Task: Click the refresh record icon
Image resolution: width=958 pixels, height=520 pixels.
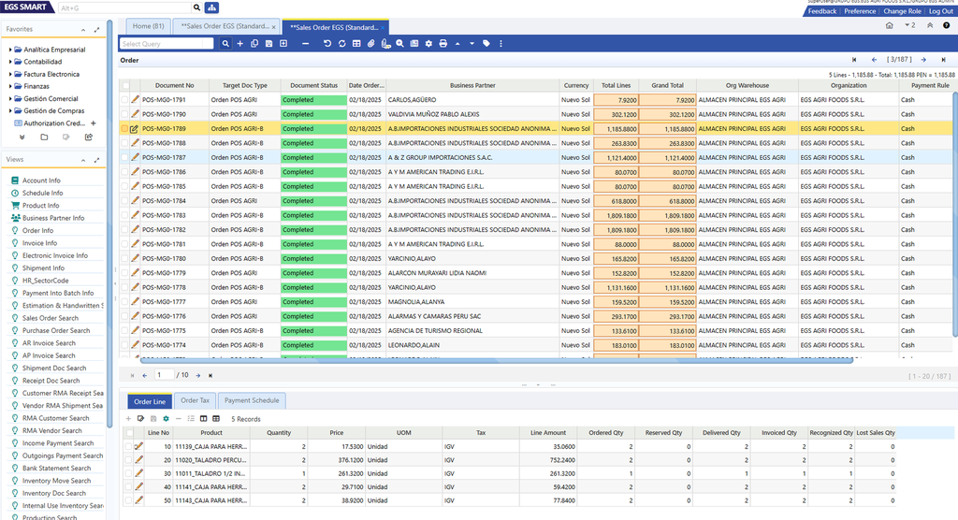Action: click(342, 44)
